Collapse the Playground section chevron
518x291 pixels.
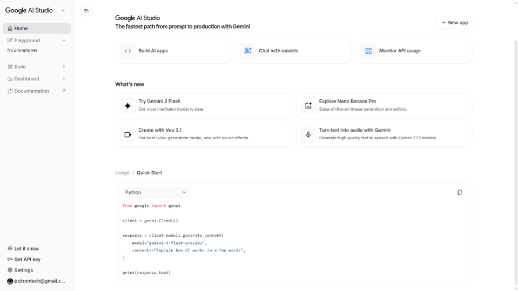point(64,40)
